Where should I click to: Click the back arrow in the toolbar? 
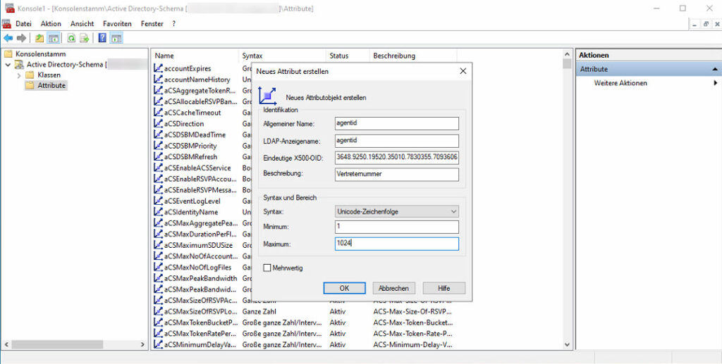point(8,38)
